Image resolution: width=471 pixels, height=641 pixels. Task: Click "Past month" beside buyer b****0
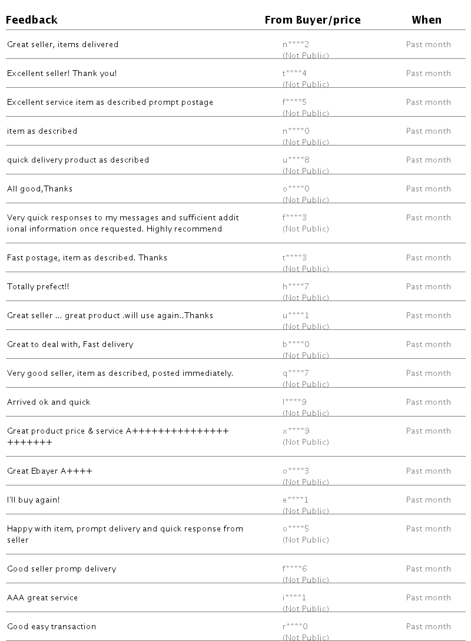click(x=428, y=344)
